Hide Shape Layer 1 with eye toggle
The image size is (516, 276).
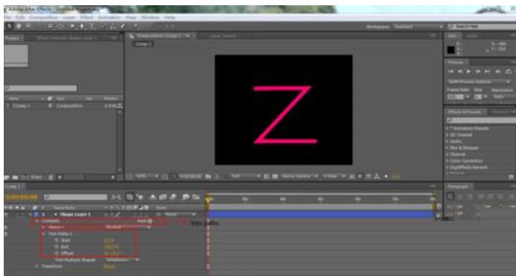click(x=6, y=215)
